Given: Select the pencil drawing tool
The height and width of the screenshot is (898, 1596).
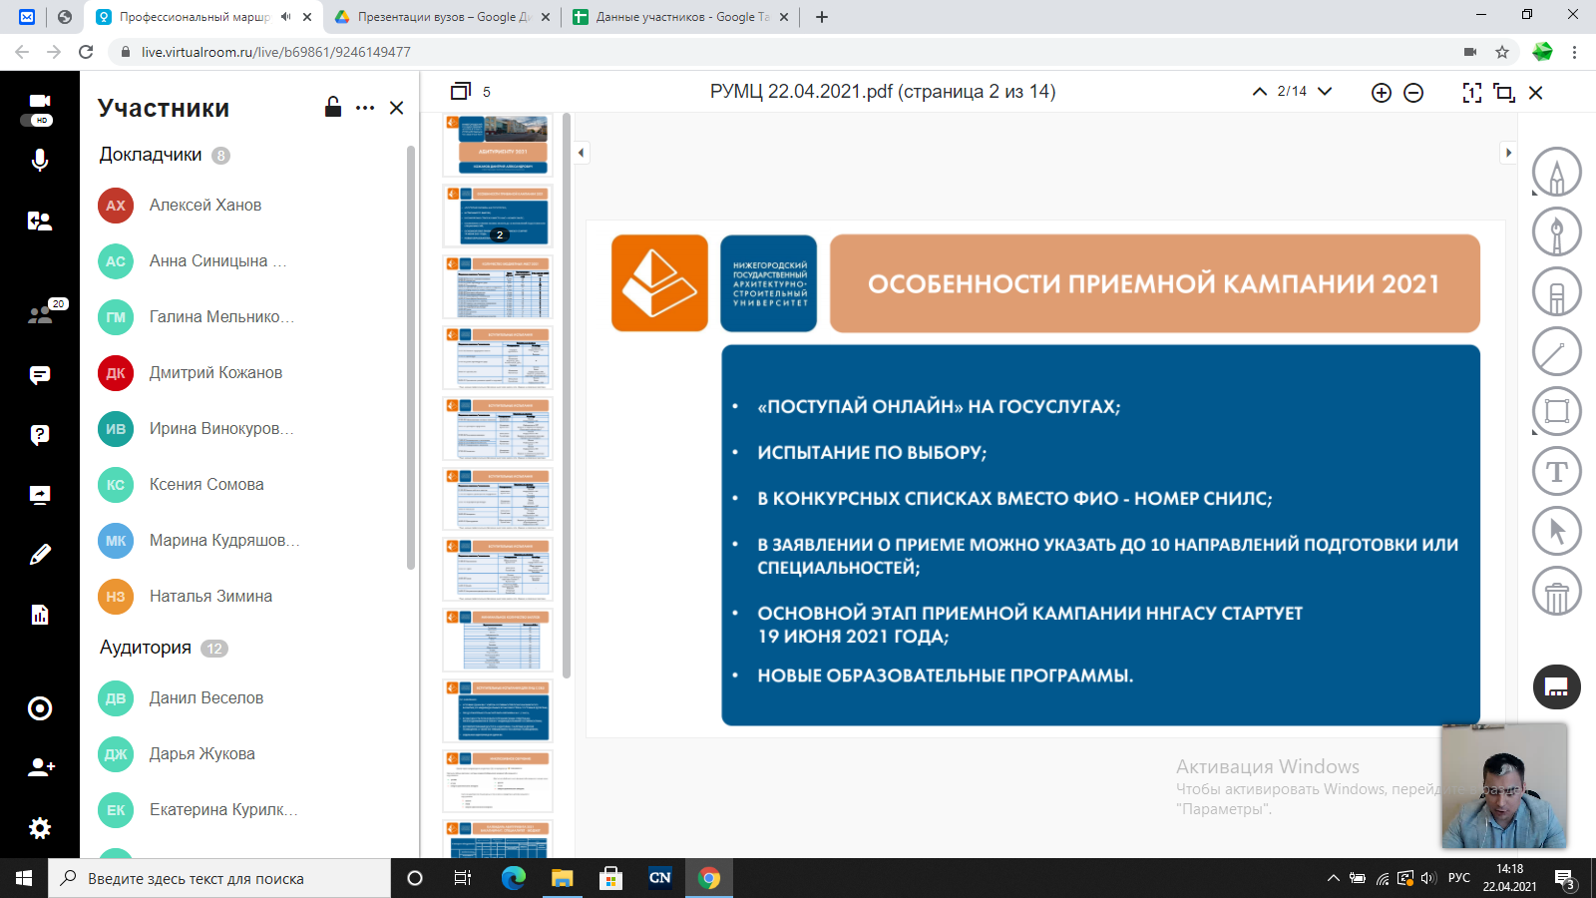Looking at the screenshot, I should coord(1557,172).
